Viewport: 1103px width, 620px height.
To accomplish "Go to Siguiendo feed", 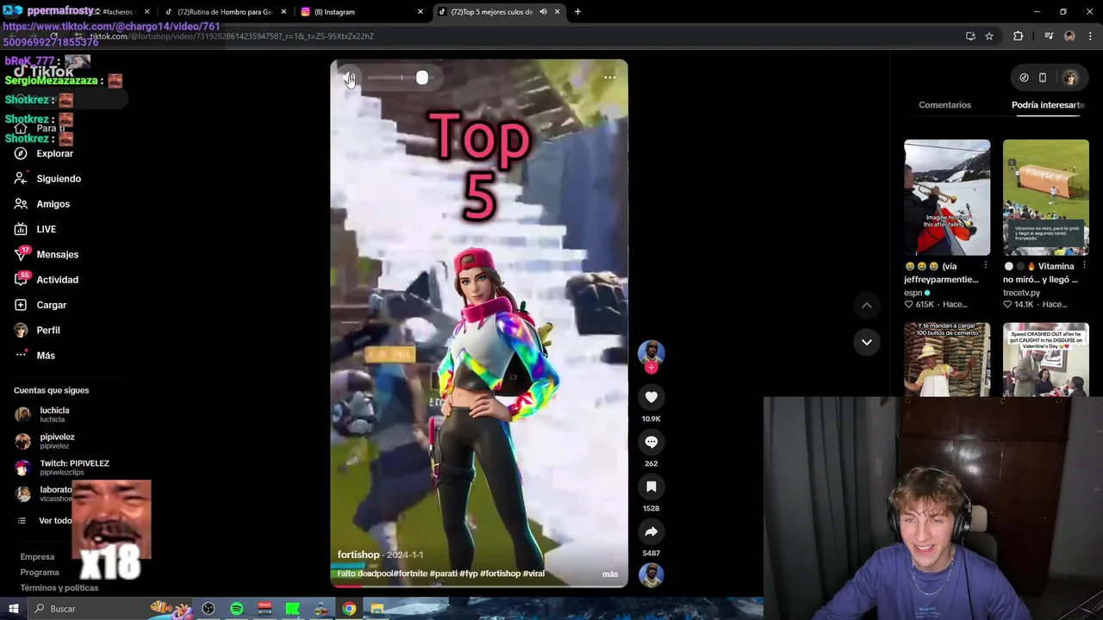I will click(x=48, y=178).
